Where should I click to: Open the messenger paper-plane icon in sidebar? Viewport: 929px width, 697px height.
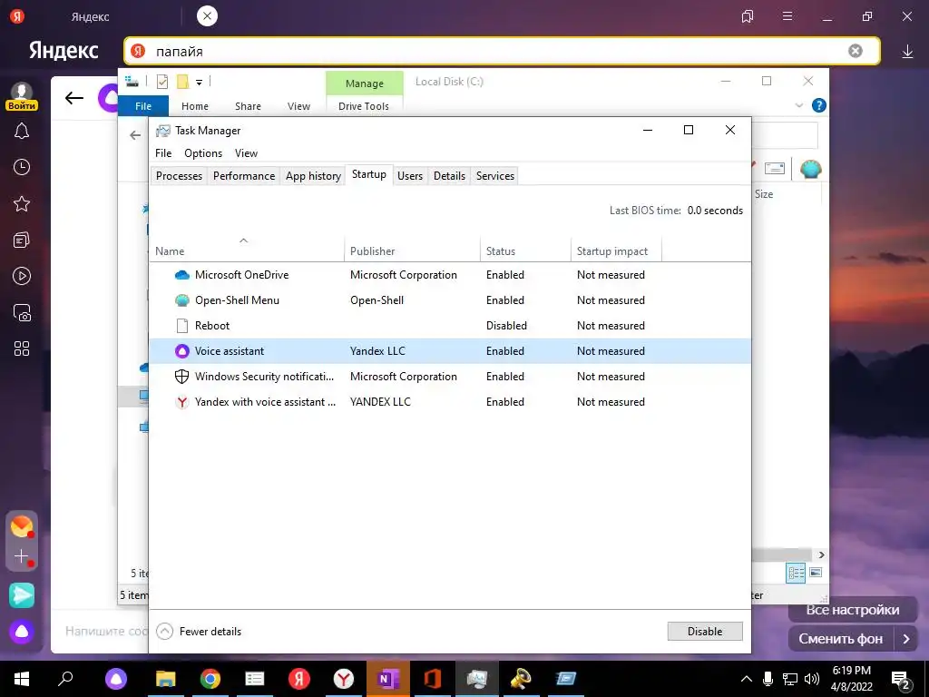pyautogui.click(x=22, y=595)
